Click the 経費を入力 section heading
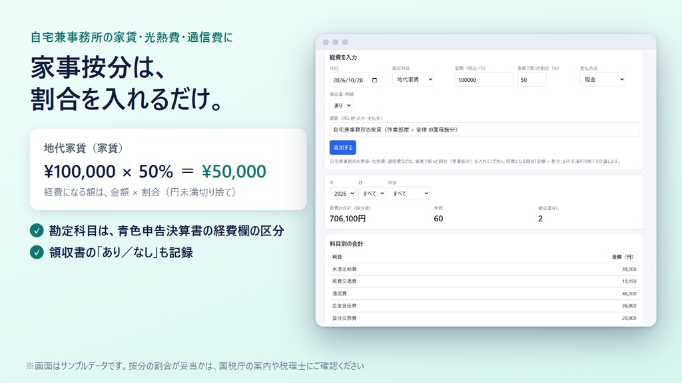Screen dimensions: 682x383 pos(343,57)
